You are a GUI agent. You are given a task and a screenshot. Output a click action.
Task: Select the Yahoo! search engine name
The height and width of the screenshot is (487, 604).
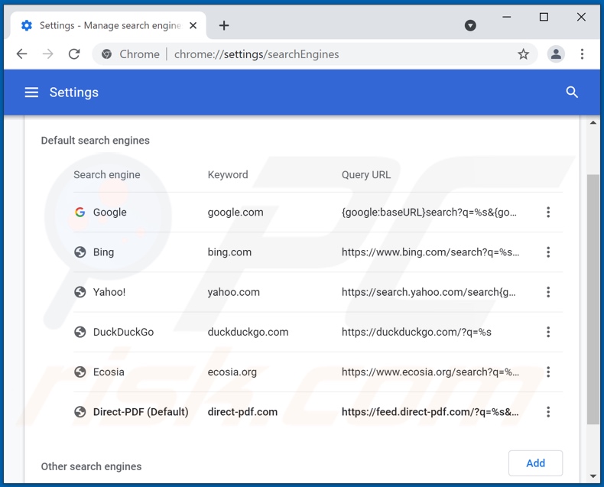[109, 292]
